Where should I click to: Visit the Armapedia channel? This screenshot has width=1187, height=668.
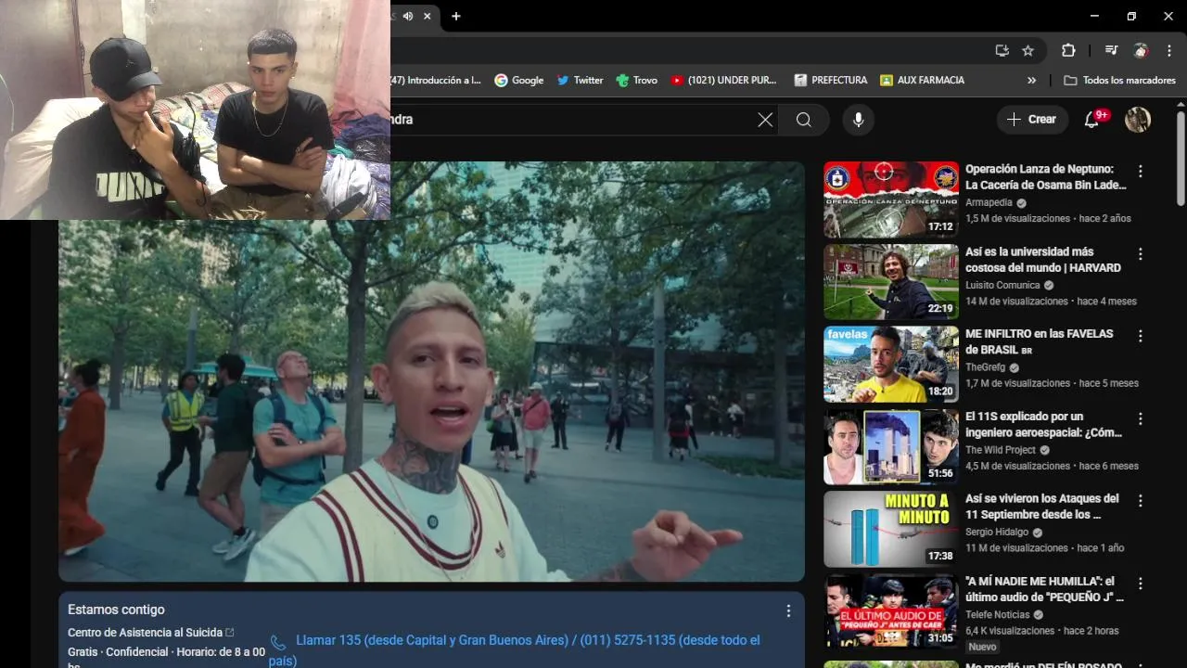[x=989, y=203]
